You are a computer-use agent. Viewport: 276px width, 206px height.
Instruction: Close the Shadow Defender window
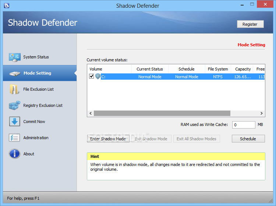click(x=265, y=4)
